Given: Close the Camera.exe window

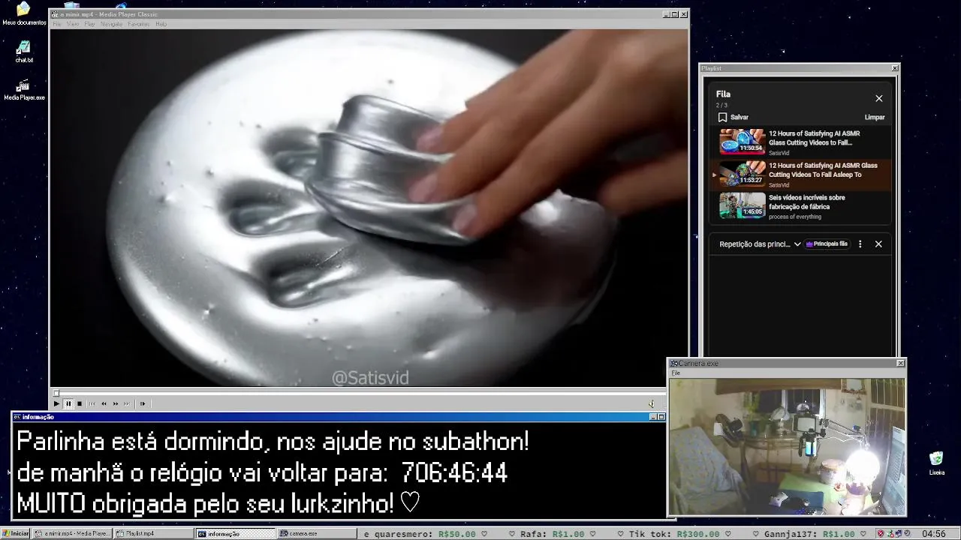Looking at the screenshot, I should point(901,363).
